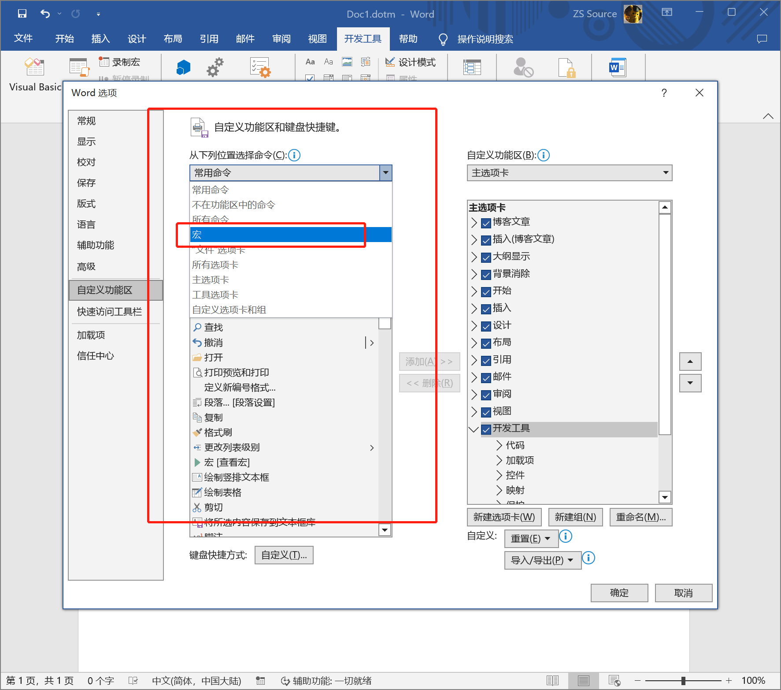781x690 pixels.
Task: Click the Visual Basic editor icon
Action: [34, 67]
